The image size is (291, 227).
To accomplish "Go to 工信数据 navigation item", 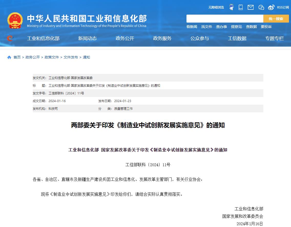I will click(x=237, y=38).
